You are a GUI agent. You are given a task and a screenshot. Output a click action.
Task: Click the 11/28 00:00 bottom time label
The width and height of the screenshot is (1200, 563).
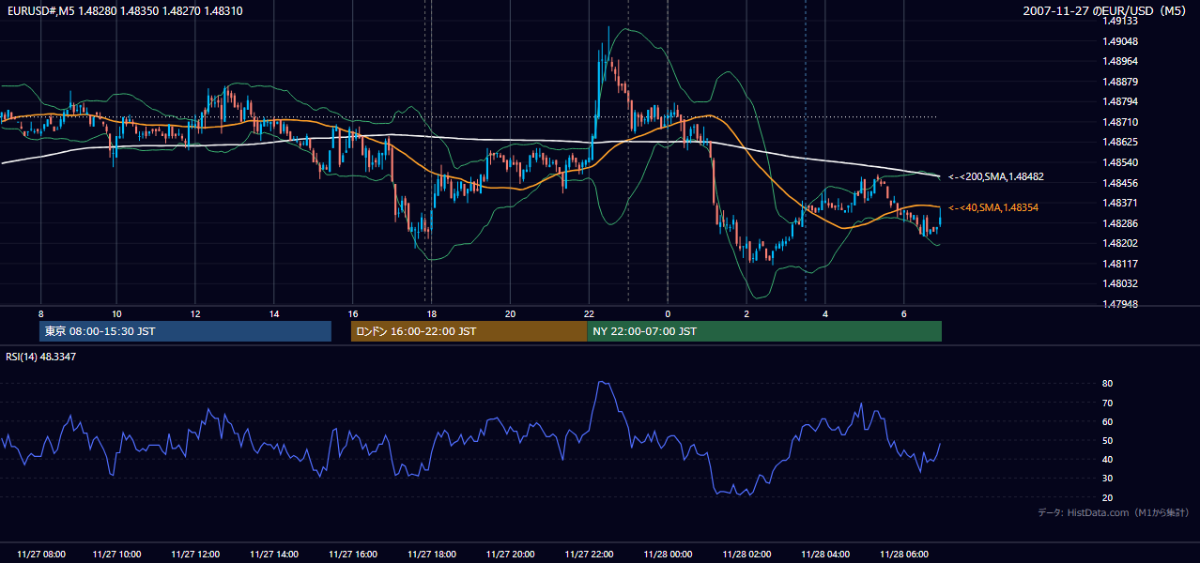[x=668, y=555]
